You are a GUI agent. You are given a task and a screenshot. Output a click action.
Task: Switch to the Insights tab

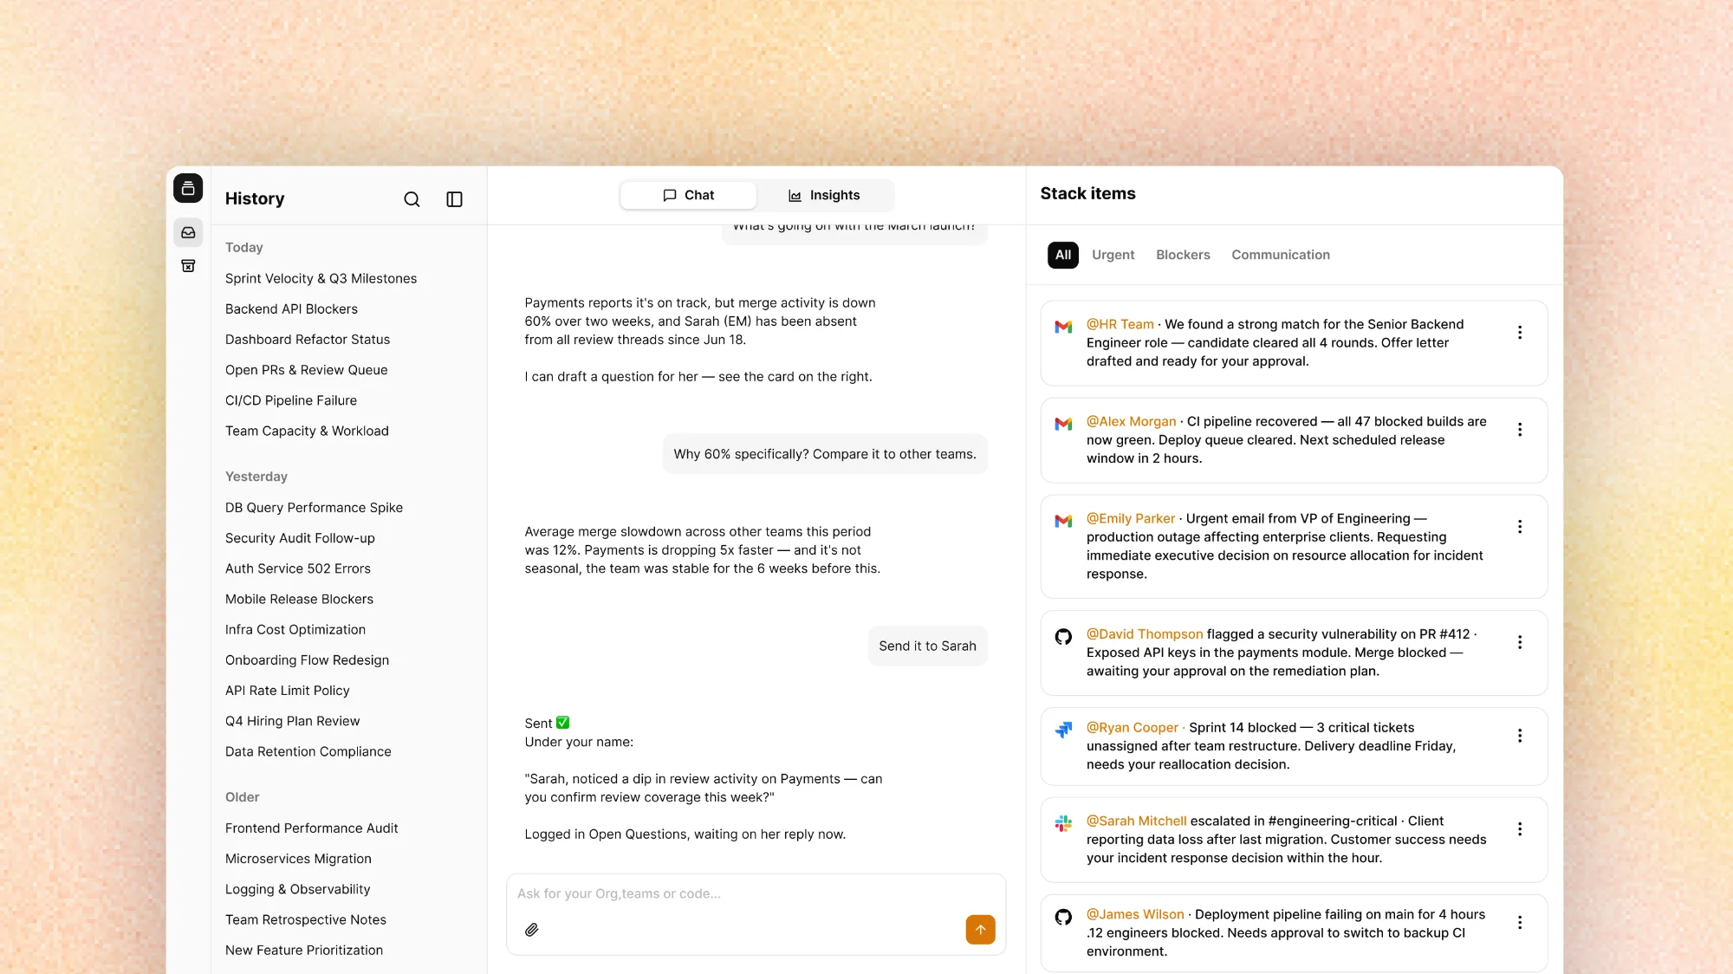(x=824, y=196)
